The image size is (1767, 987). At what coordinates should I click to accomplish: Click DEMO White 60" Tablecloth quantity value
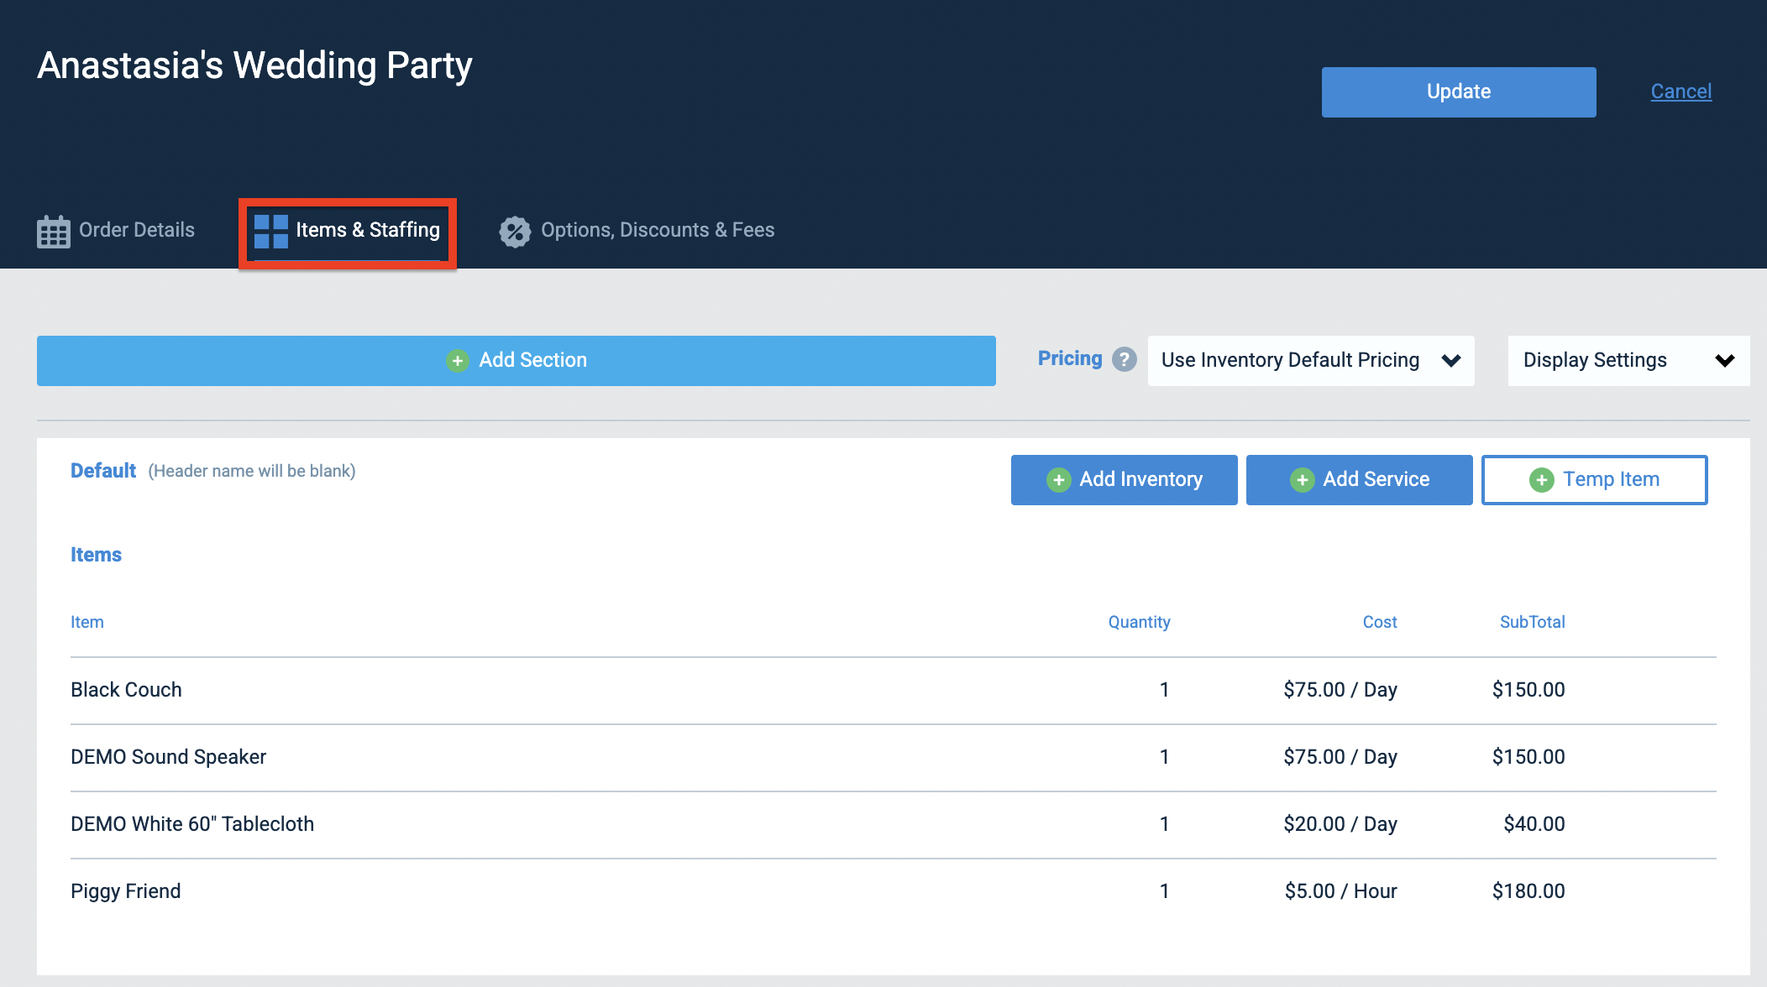pyautogui.click(x=1164, y=824)
